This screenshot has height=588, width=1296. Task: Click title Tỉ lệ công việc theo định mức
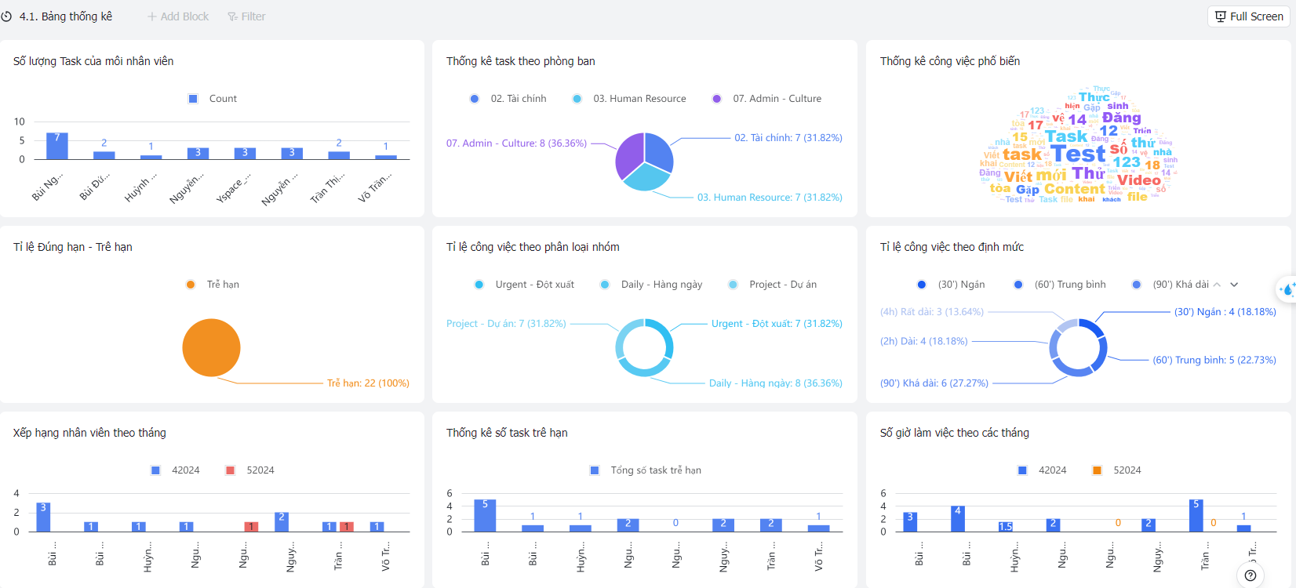pyautogui.click(x=952, y=247)
